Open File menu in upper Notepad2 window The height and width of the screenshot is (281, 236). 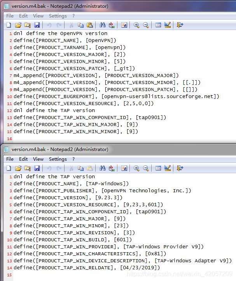click(x=10, y=16)
